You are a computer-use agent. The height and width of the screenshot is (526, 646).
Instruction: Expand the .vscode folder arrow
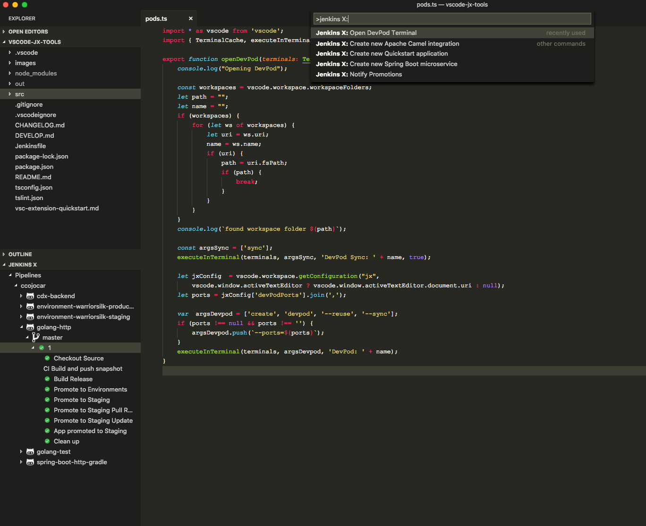click(x=10, y=52)
